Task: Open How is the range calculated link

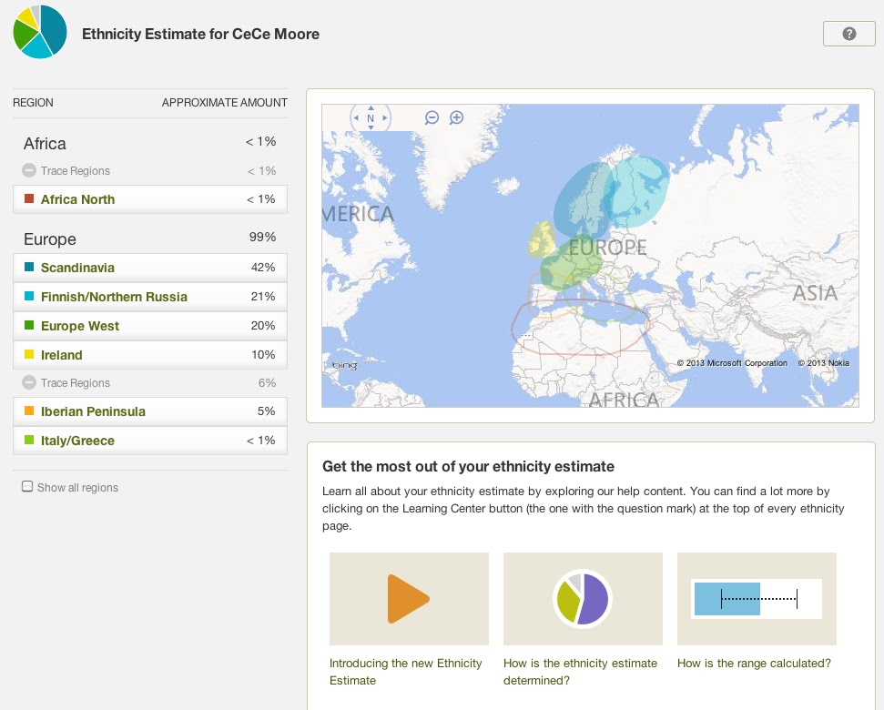Action: click(x=755, y=663)
